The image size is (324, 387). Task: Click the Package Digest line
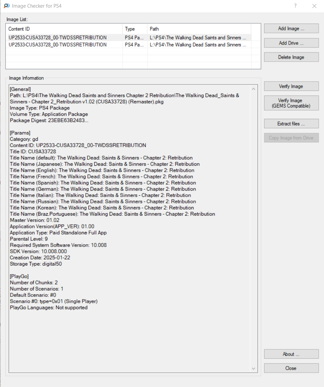(x=49, y=120)
